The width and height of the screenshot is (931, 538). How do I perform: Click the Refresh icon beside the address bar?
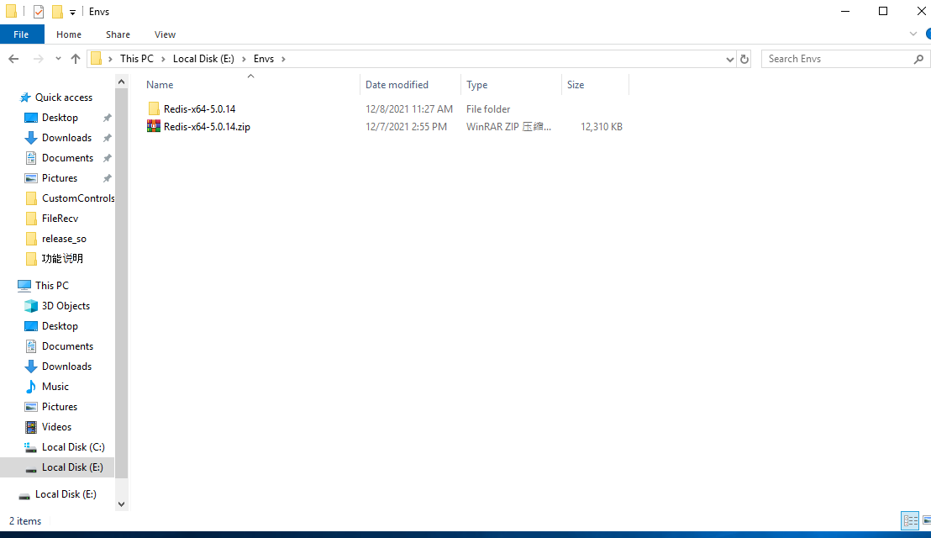click(744, 58)
